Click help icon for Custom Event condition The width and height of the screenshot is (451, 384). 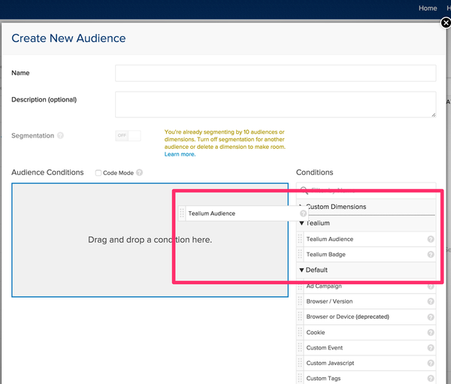click(431, 348)
